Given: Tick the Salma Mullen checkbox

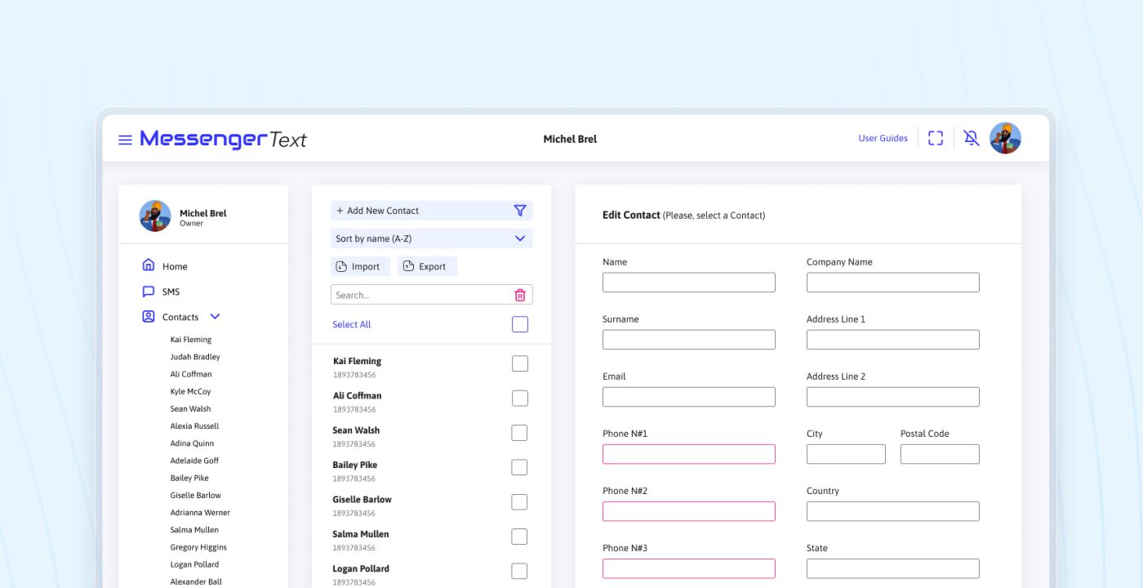Looking at the screenshot, I should pos(519,537).
